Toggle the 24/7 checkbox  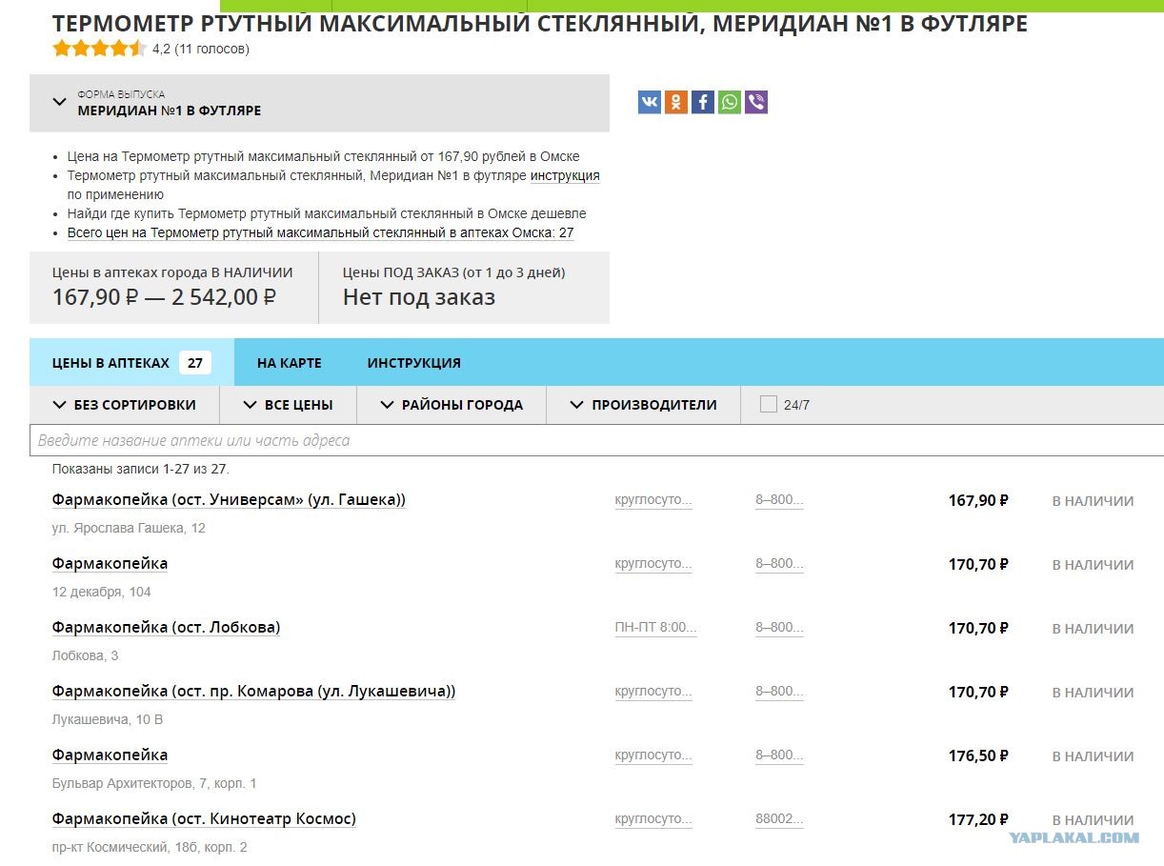coord(769,404)
